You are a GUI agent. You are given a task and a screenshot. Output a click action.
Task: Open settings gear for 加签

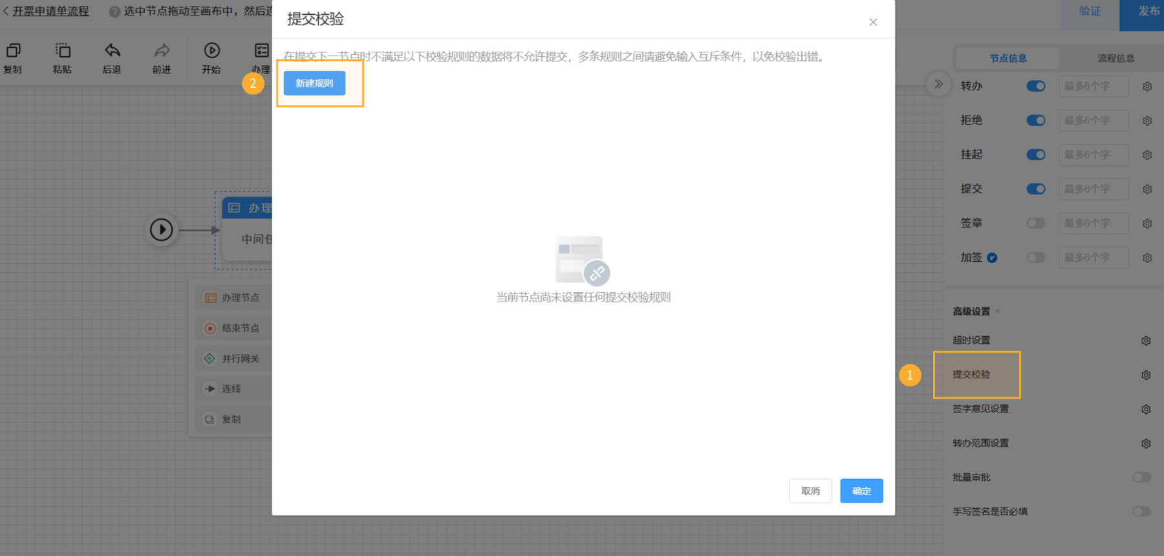tap(1147, 258)
